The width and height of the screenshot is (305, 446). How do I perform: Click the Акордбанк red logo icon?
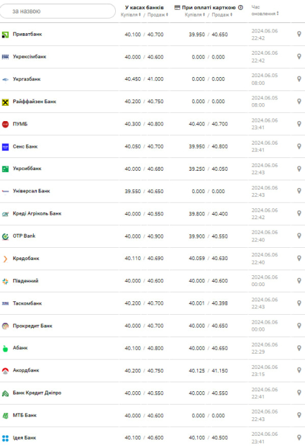pos(5,371)
